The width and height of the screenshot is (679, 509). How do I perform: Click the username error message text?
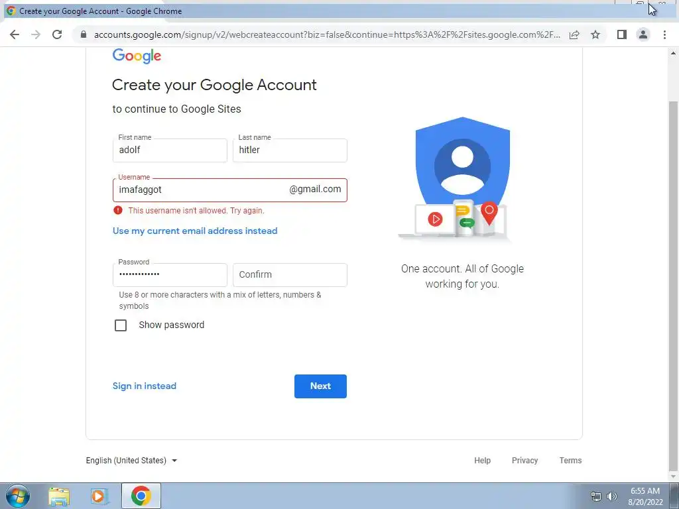pyautogui.click(x=196, y=210)
